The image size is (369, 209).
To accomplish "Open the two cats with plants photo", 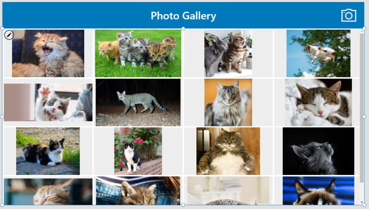I will point(228,53).
